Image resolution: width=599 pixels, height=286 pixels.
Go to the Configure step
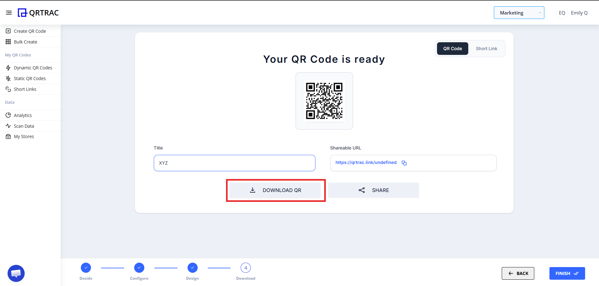(x=139, y=267)
